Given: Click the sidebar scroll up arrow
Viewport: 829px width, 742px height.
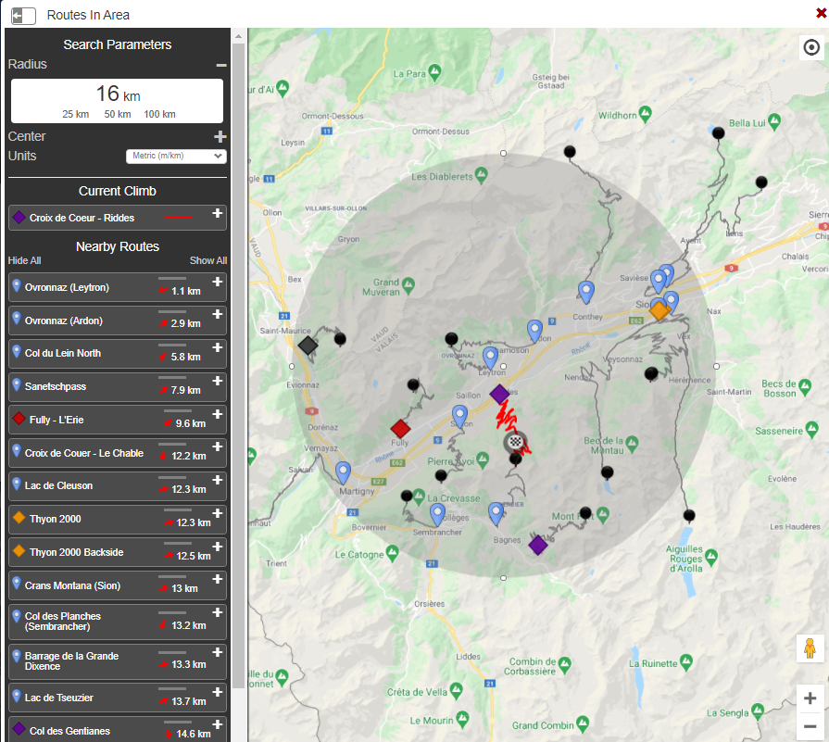Looking at the screenshot, I should (238, 36).
